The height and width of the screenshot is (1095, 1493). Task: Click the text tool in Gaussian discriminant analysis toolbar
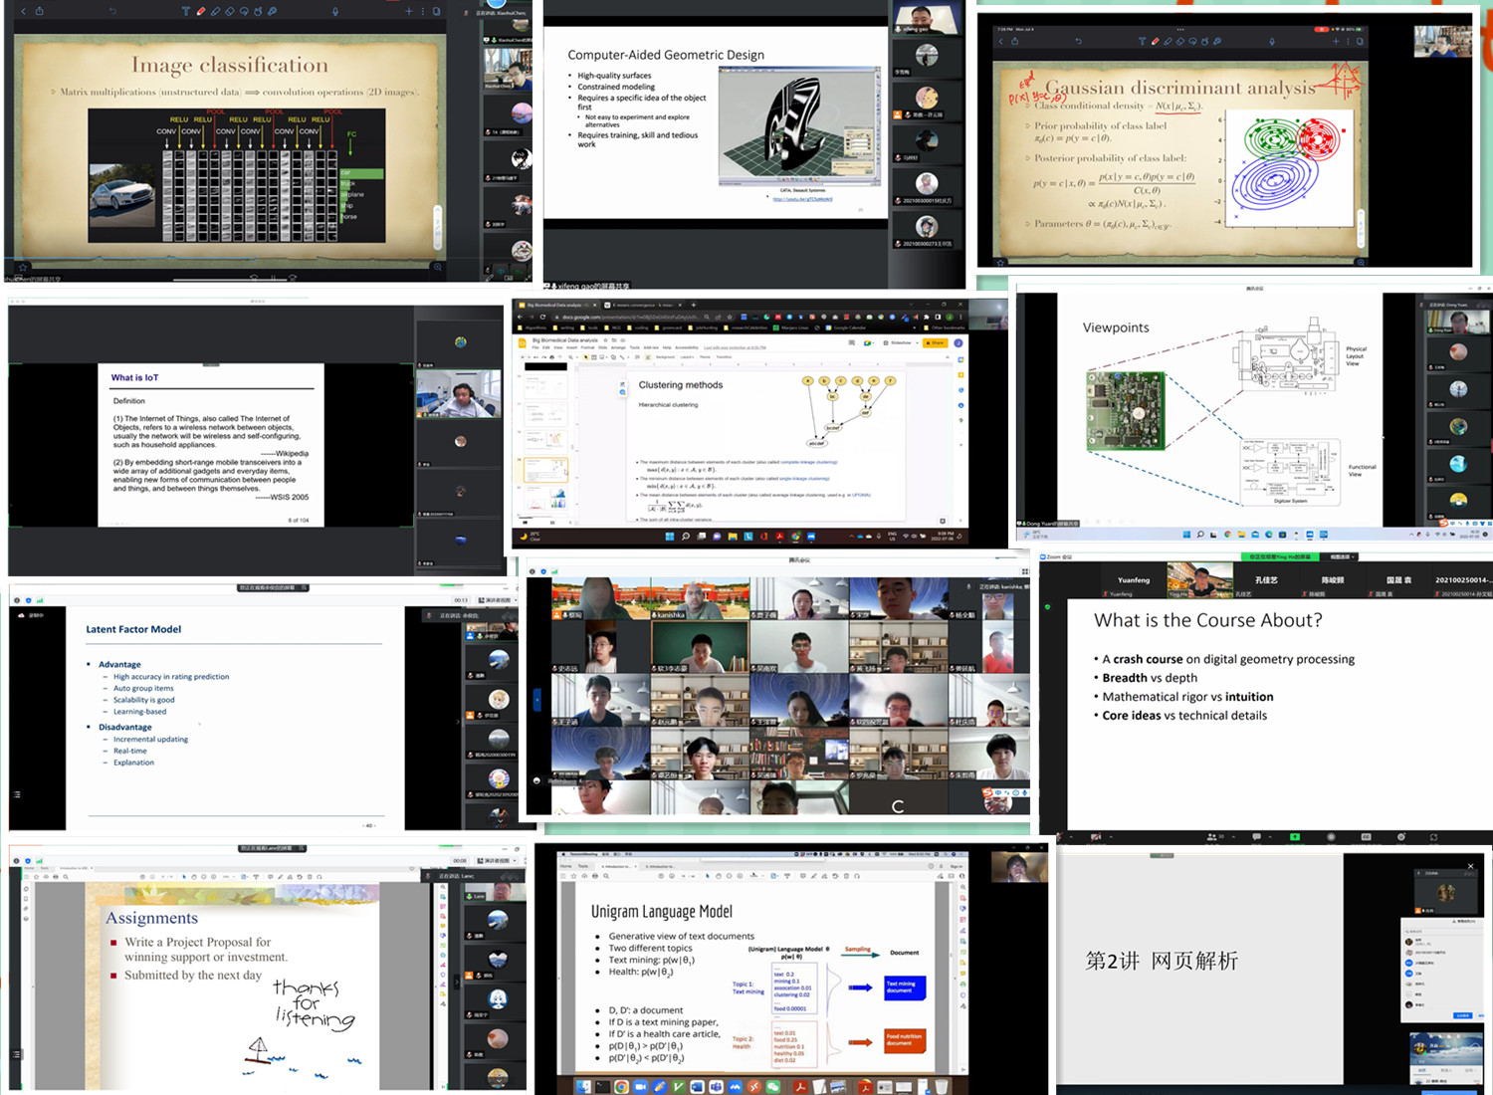coord(1141,42)
